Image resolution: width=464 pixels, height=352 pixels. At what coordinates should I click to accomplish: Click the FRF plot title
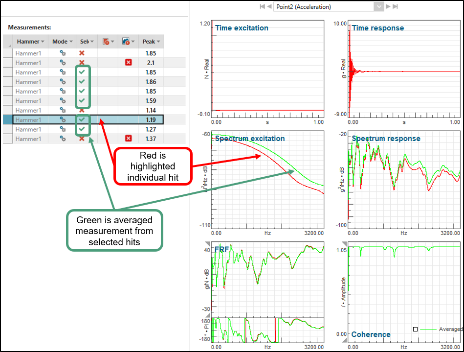(221, 249)
